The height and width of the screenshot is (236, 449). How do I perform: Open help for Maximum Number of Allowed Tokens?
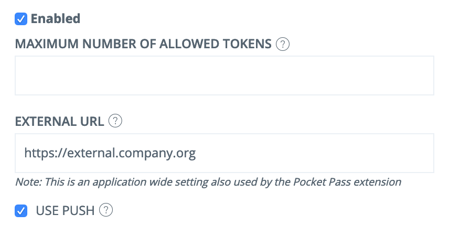283,44
